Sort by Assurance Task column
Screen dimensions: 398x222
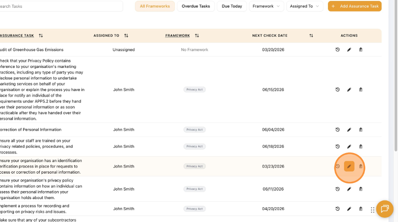pyautogui.click(x=41, y=35)
